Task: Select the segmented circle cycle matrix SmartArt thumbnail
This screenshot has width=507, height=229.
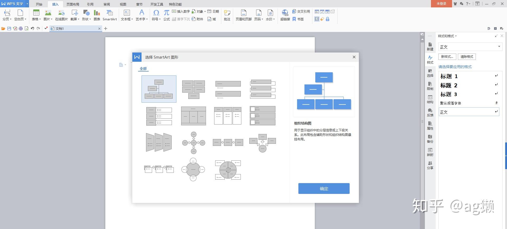Action: 228,170
